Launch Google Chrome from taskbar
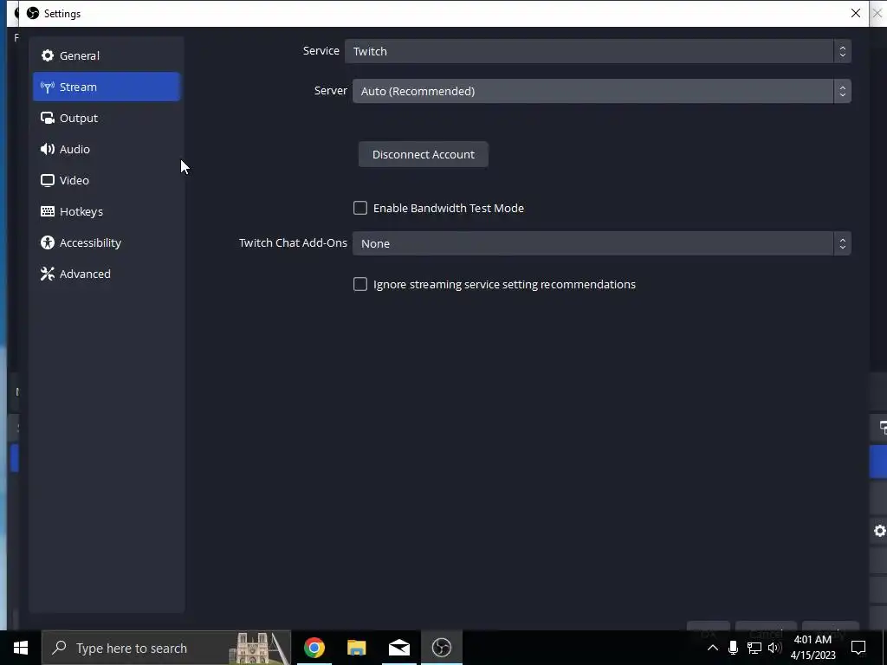This screenshot has width=887, height=665. (314, 648)
